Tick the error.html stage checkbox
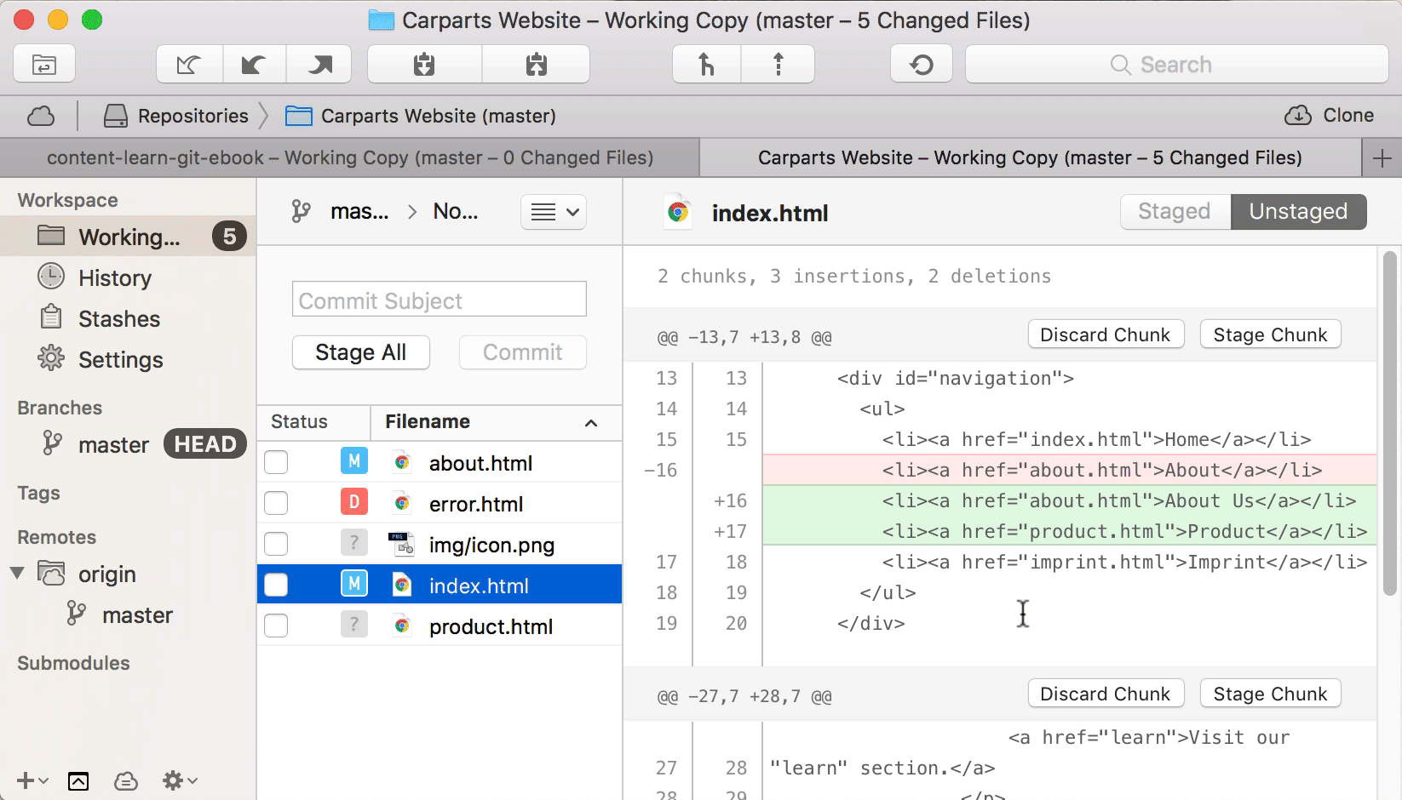The image size is (1402, 800). 276,503
